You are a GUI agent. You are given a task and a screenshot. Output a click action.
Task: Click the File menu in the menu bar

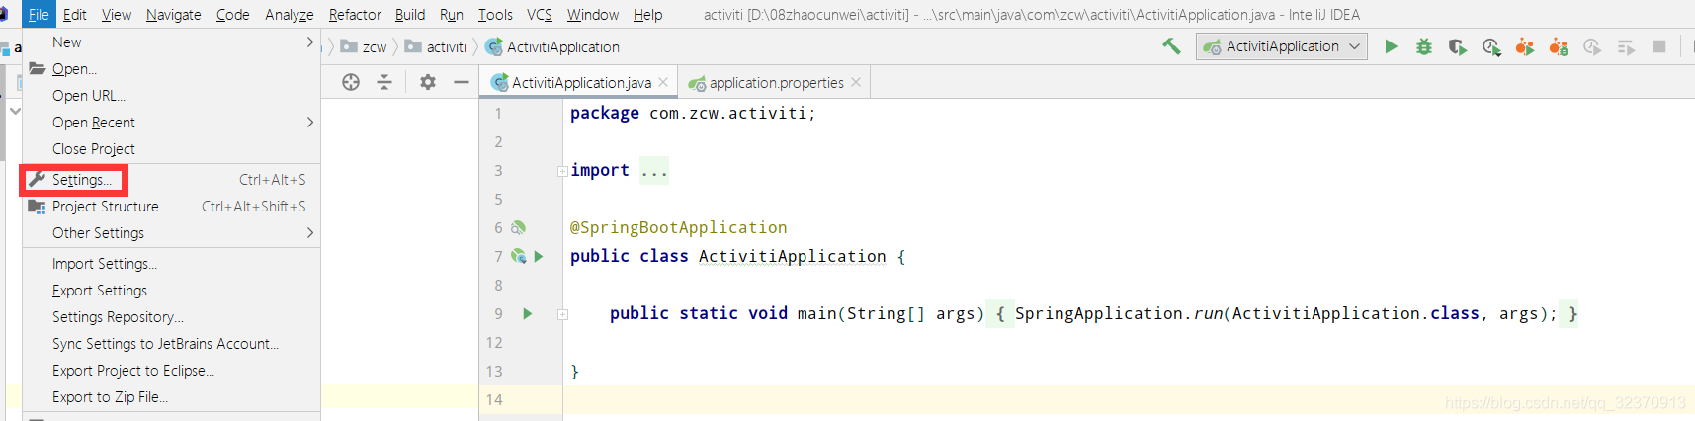pyautogui.click(x=39, y=14)
